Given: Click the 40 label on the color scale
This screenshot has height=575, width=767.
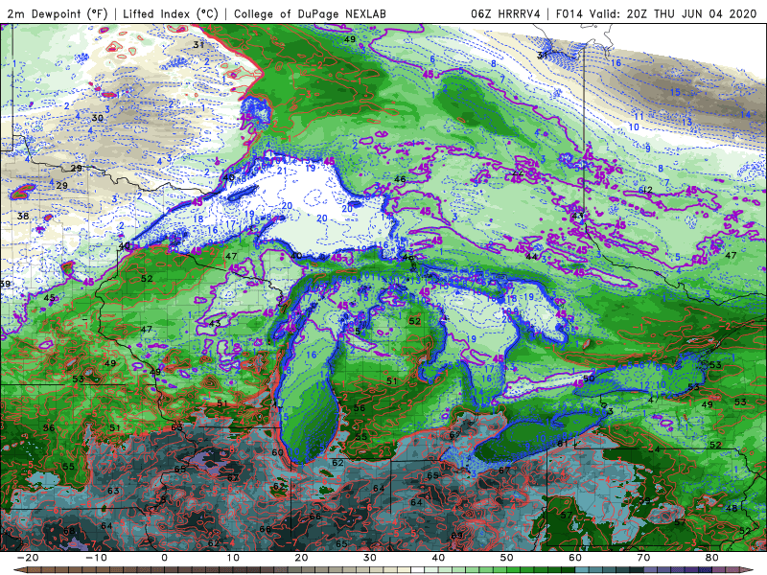Looking at the screenshot, I should click(438, 558).
